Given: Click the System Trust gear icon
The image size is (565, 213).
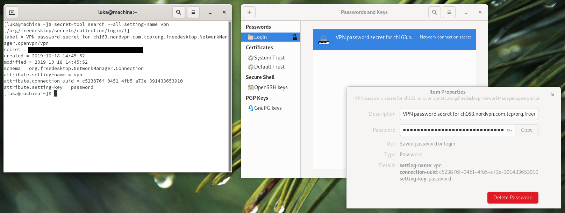Looking at the screenshot, I should [x=251, y=58].
